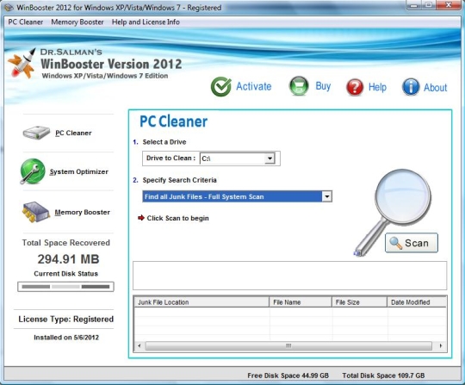The height and width of the screenshot is (385, 465).
Task: Open the Help and License Info menu
Action: point(146,22)
